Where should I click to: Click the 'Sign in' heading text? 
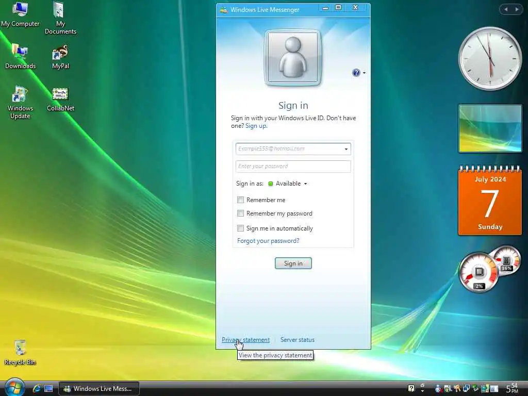pyautogui.click(x=293, y=105)
